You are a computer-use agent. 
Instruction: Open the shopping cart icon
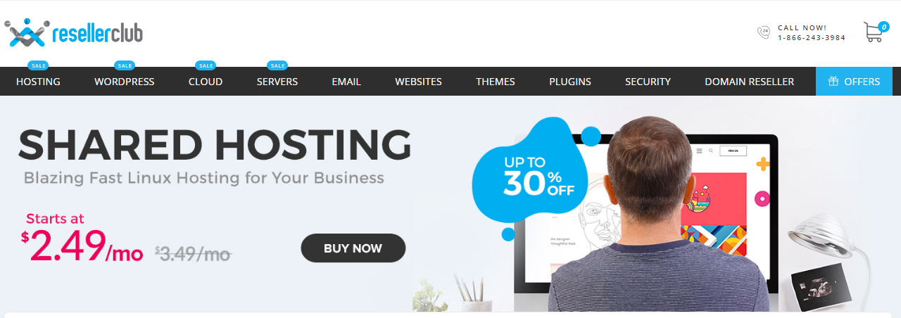click(x=875, y=32)
